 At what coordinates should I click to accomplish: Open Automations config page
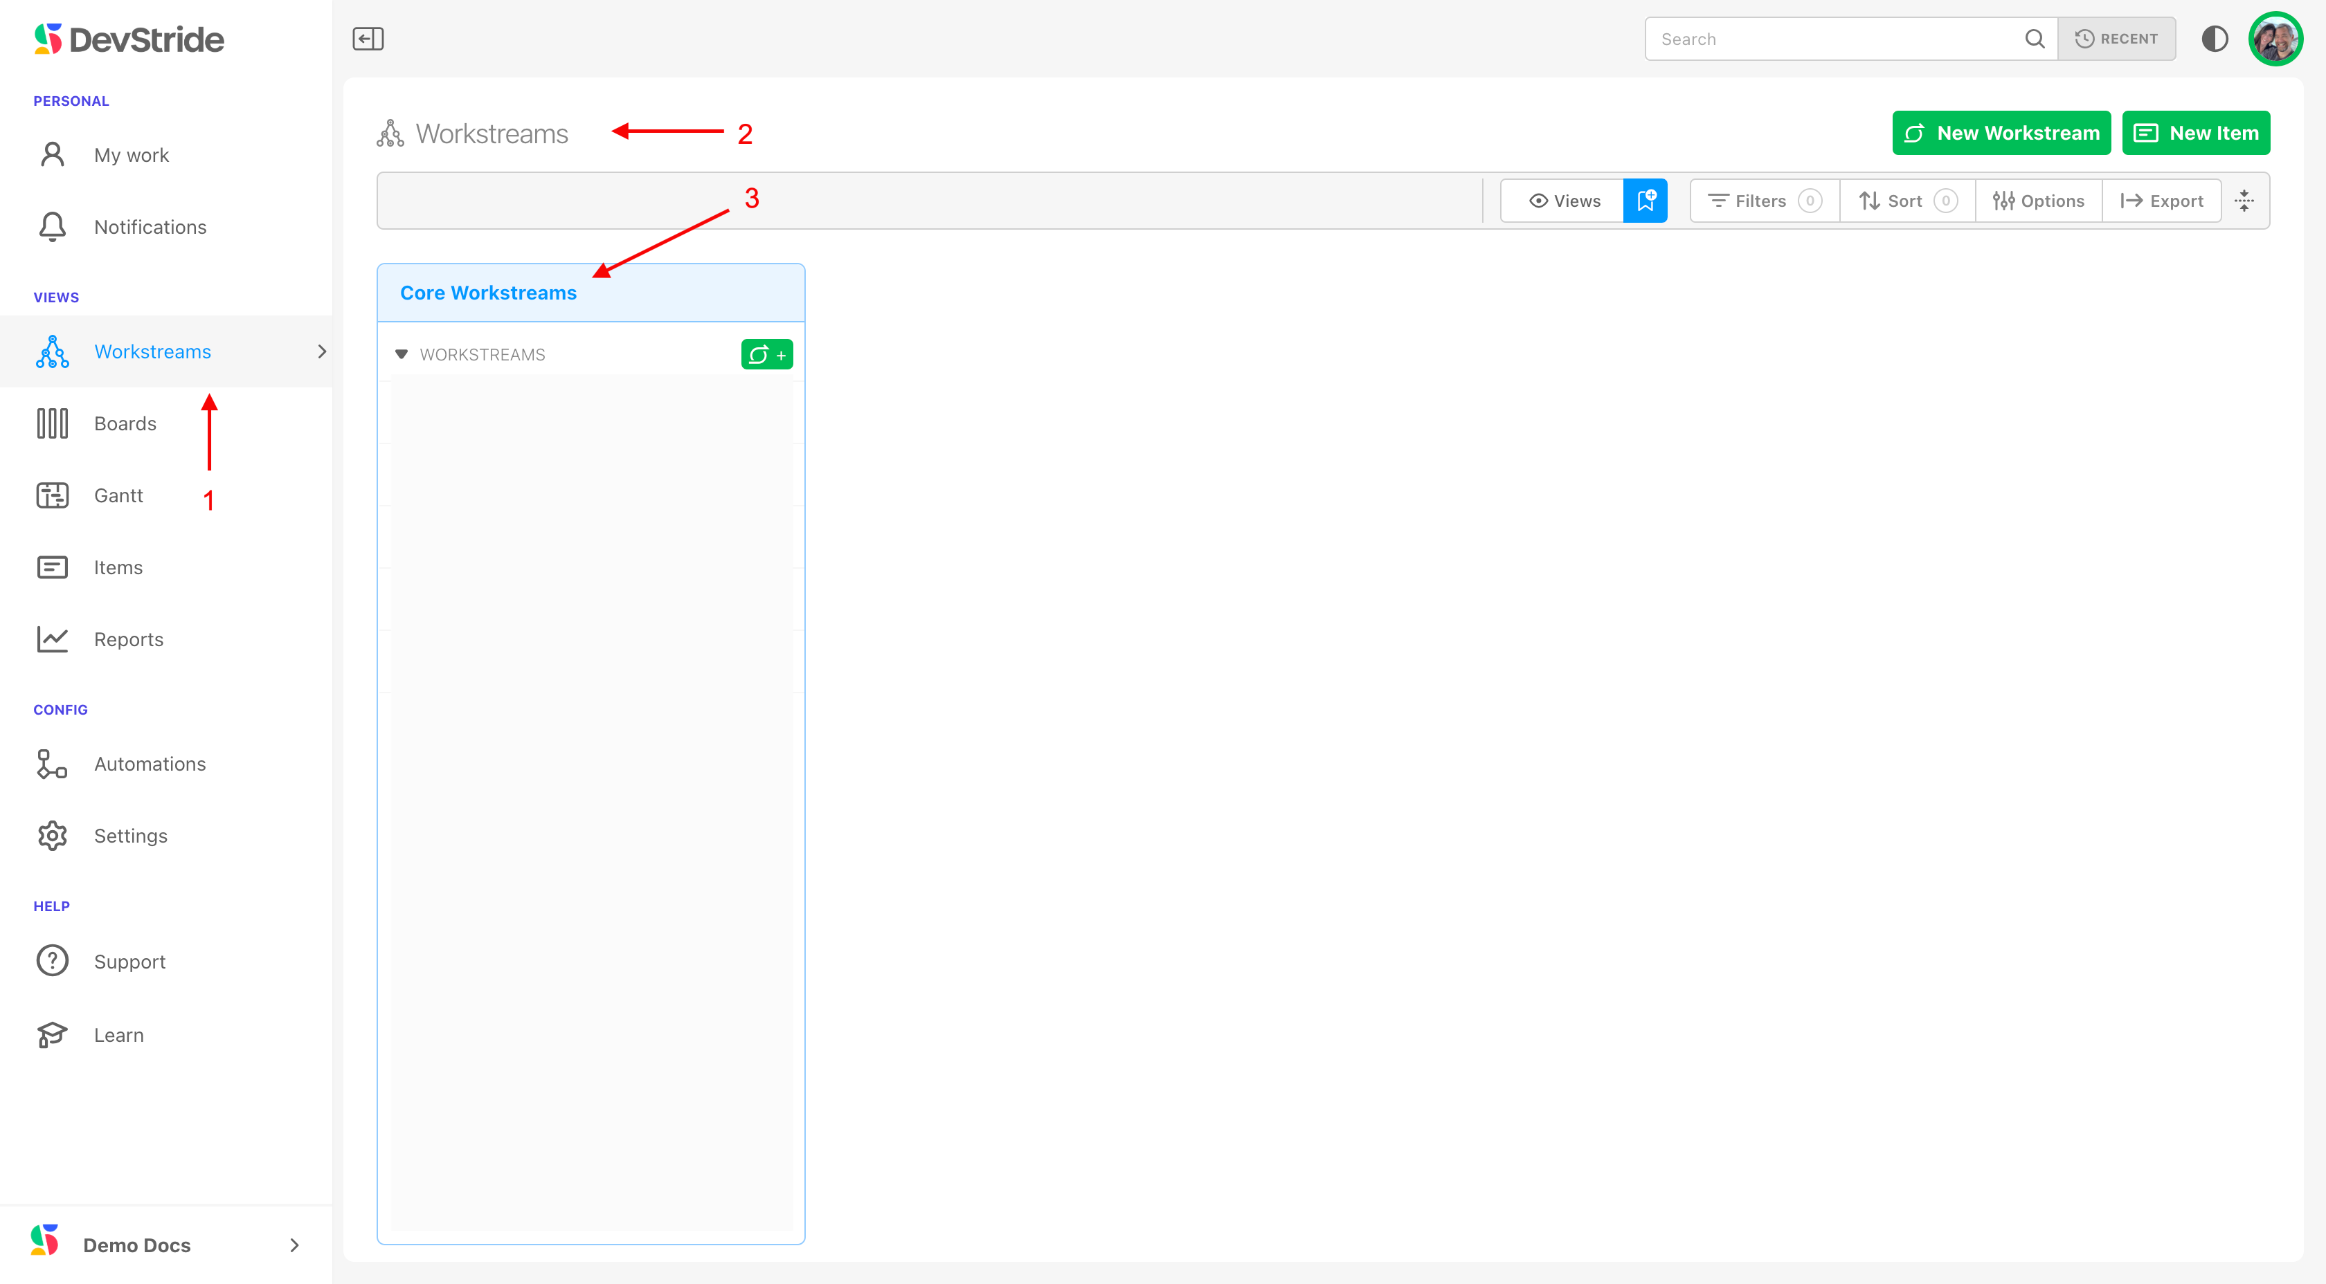click(x=149, y=763)
